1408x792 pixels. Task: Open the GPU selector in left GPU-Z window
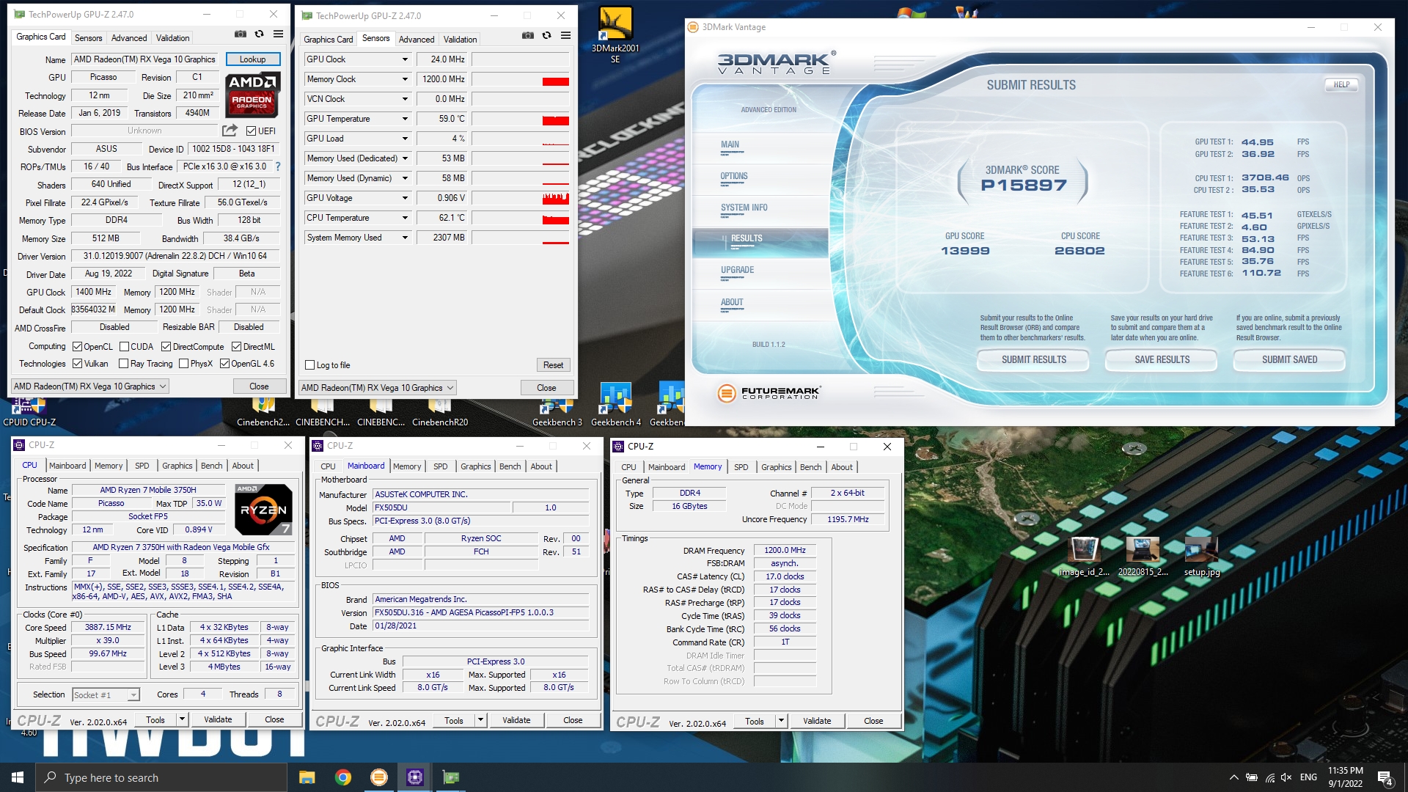coord(89,386)
